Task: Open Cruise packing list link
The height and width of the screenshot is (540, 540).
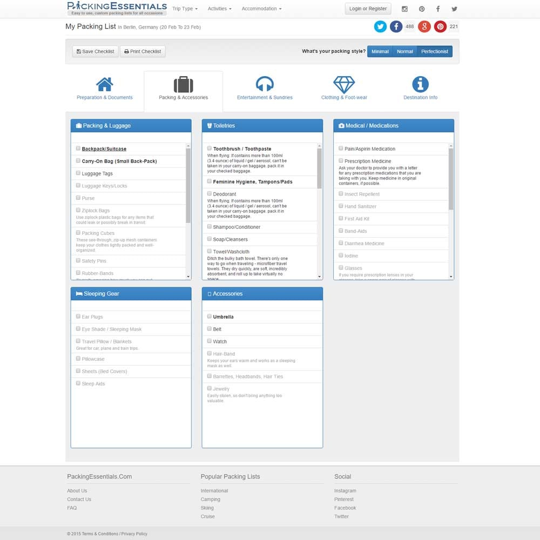Action: click(208, 517)
